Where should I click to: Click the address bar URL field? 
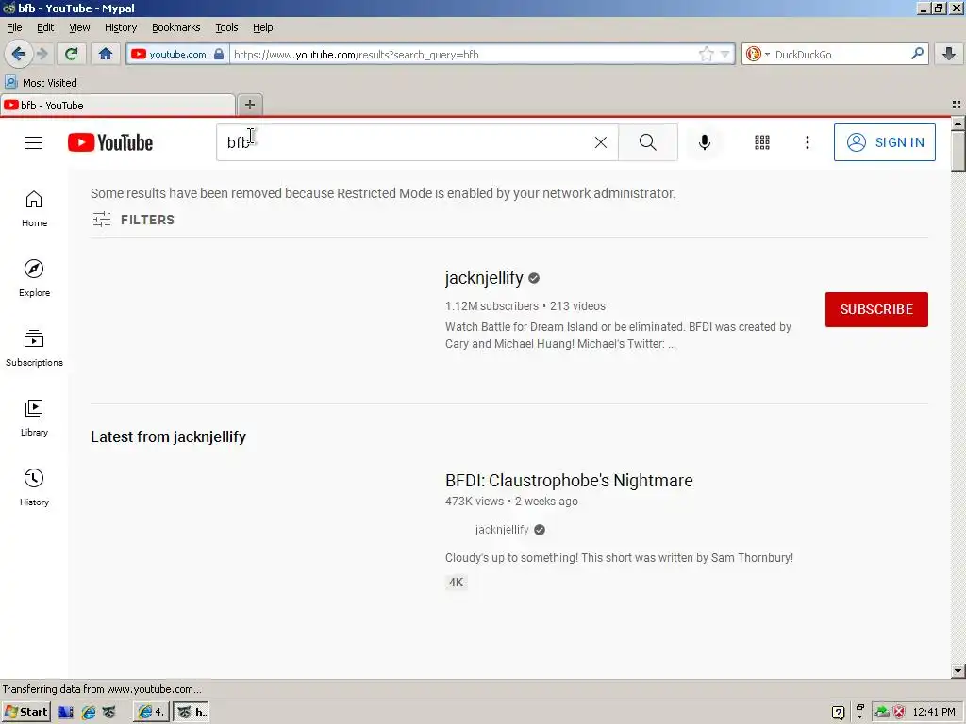(x=462, y=54)
